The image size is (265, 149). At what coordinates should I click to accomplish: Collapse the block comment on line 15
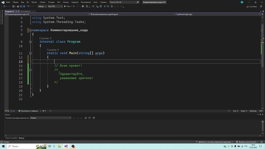click(x=30, y=70)
